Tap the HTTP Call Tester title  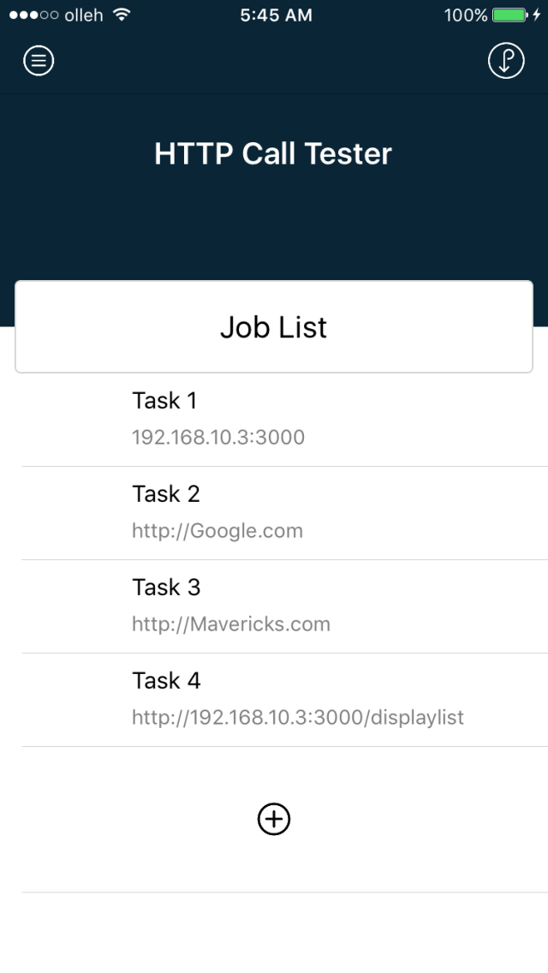click(x=273, y=153)
